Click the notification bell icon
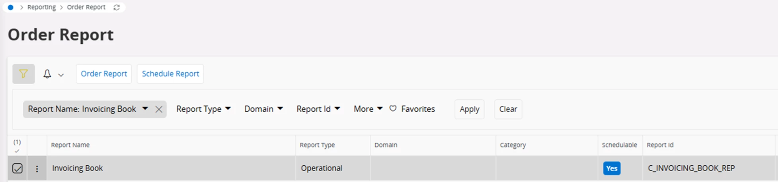This screenshot has width=778, height=182. tap(47, 74)
